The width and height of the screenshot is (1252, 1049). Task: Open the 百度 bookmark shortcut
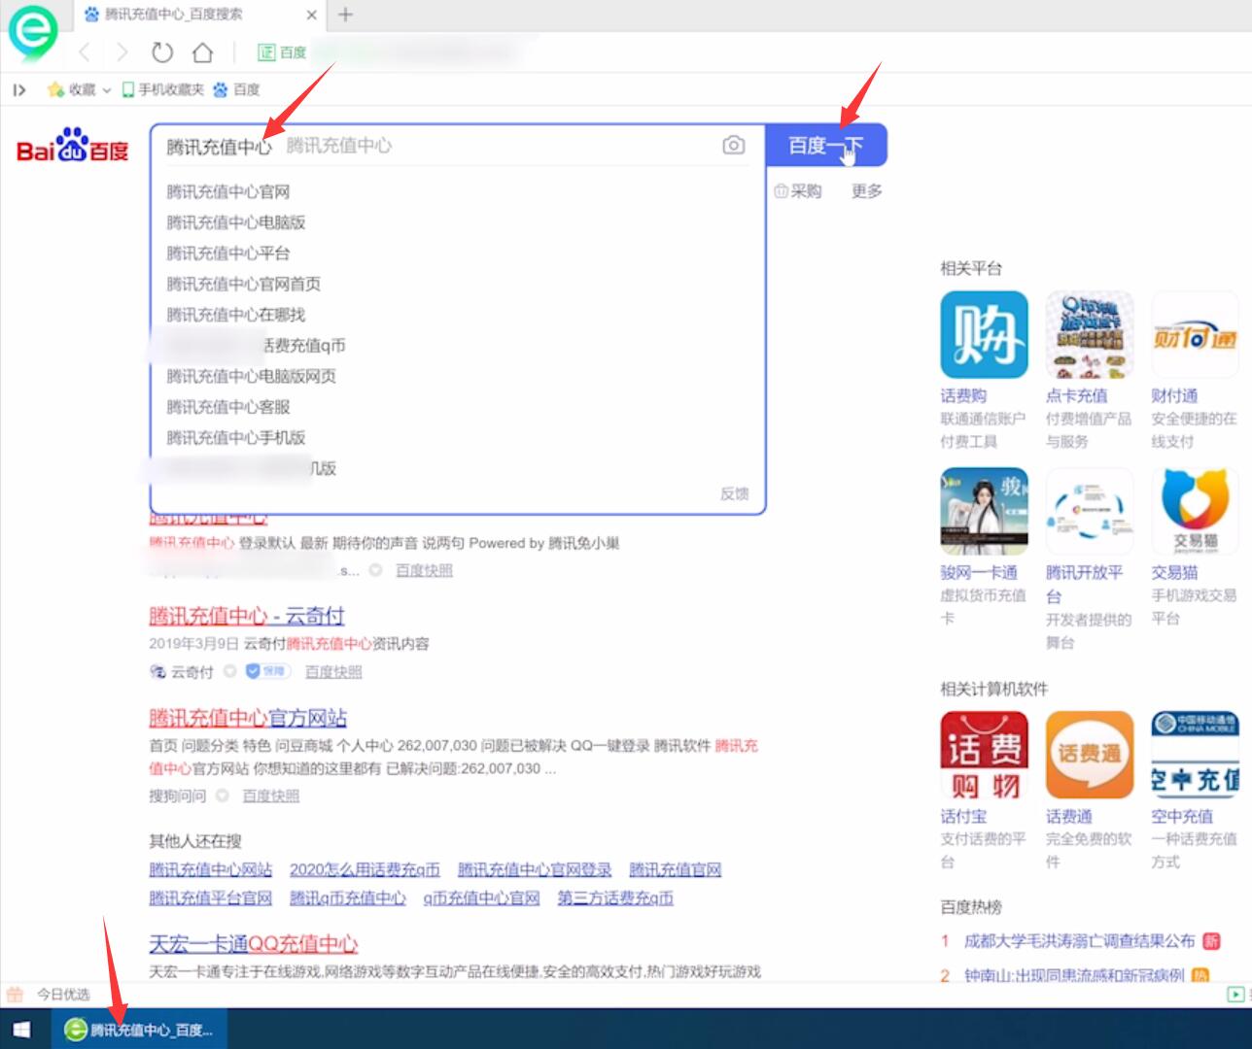tap(236, 89)
